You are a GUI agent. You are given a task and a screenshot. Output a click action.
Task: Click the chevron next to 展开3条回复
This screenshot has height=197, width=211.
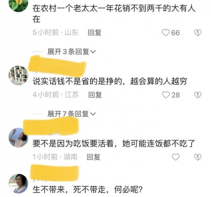pyautogui.click(x=93, y=52)
